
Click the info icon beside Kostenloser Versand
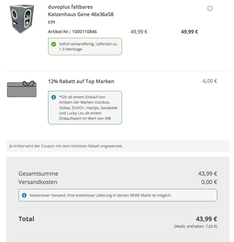point(24,195)
